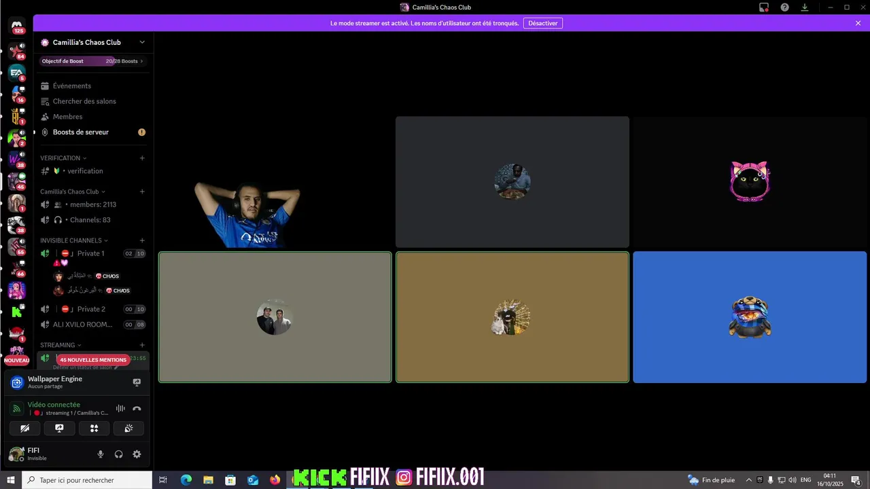Image resolution: width=870 pixels, height=489 pixels.
Task: Open the Discord inbox icon in title bar
Action: [x=764, y=7]
